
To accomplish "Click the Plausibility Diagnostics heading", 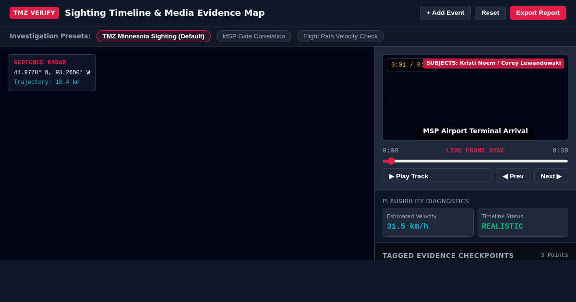I will (x=426, y=201).
